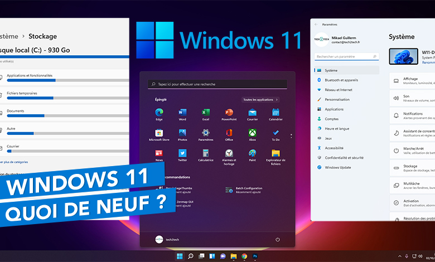This screenshot has width=435, height=262.
Task: Open Comptes in Settings sidebar
Action: pos(347,119)
